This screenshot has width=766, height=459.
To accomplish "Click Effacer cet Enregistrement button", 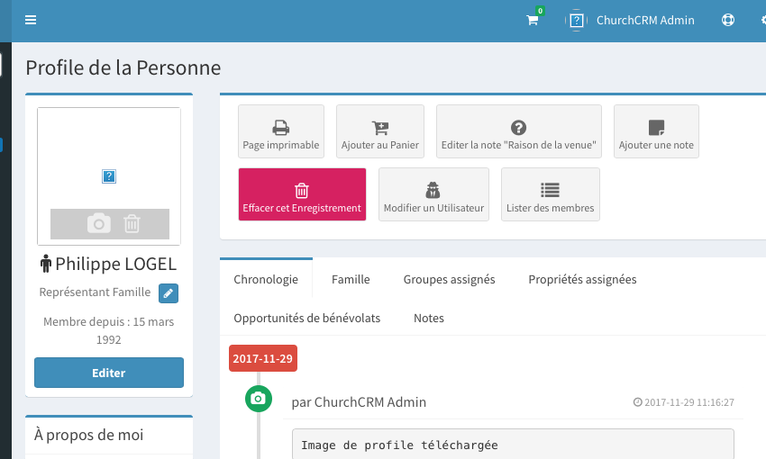I will tap(302, 194).
